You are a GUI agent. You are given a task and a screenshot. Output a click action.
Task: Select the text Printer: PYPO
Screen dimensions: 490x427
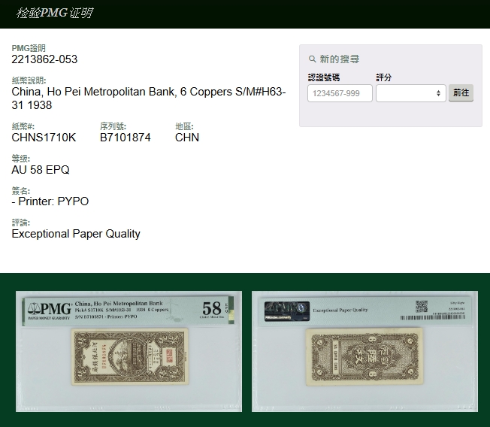tap(53, 201)
